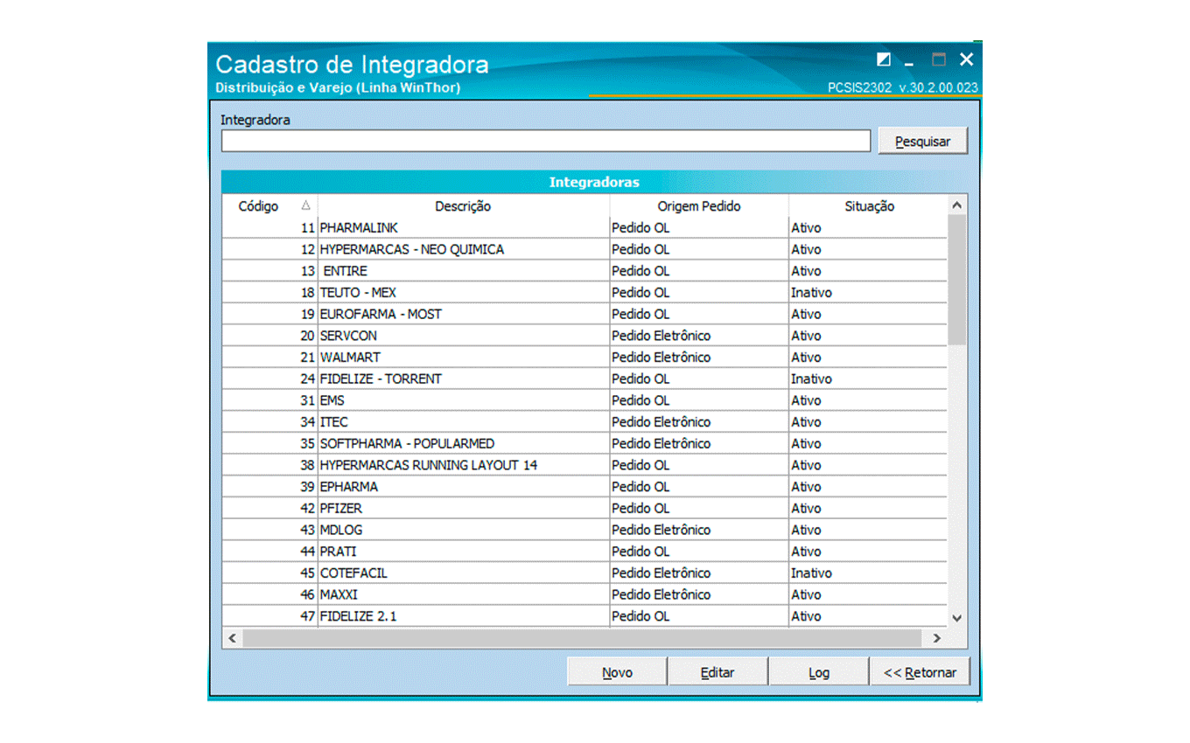
Task: Click the window theme toggle icon
Action: [x=884, y=59]
